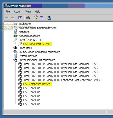
Task: Open the View menu
Action: click(x=28, y=12)
